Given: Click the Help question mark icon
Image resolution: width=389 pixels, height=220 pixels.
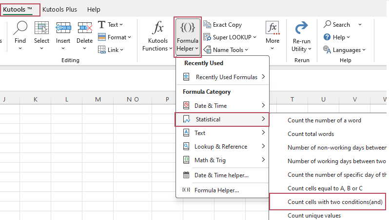Looking at the screenshot, I should click(327, 37).
